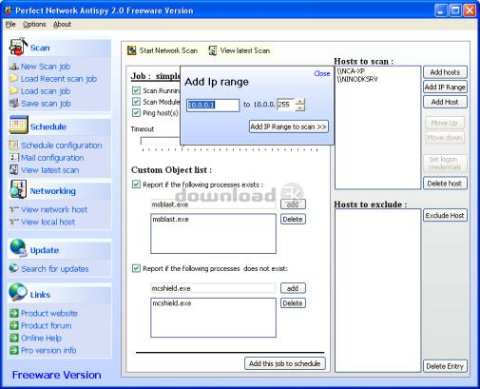Image resolution: width=480 pixels, height=389 pixels.
Task: Uncheck Report if following processes exists
Action: pyautogui.click(x=136, y=185)
